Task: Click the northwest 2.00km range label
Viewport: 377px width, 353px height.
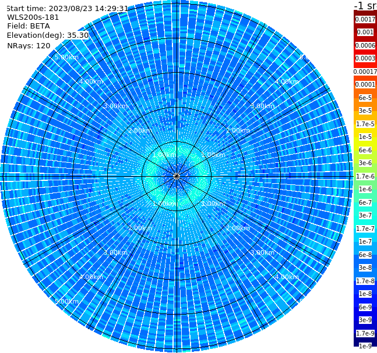Action: [x=140, y=130]
